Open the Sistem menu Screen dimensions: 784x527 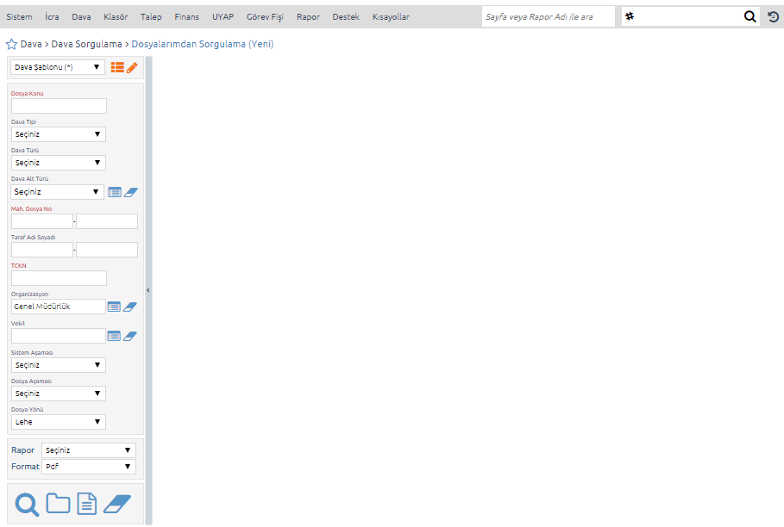coord(20,17)
